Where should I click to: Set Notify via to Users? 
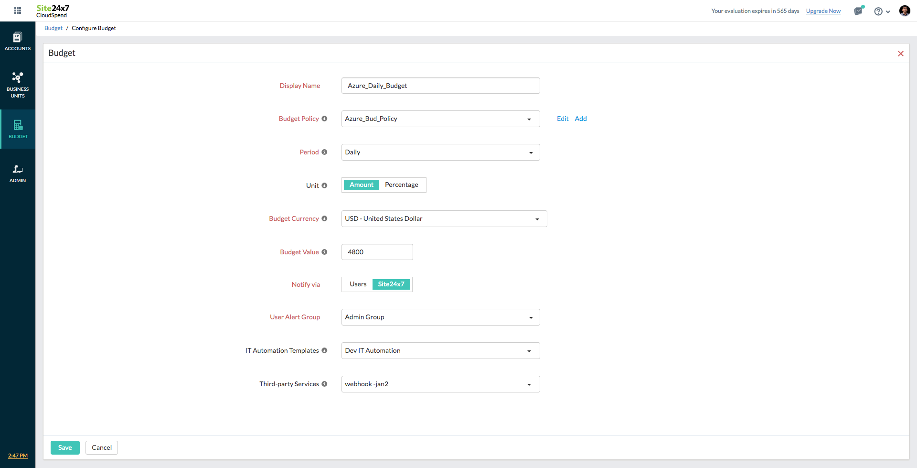pos(358,284)
